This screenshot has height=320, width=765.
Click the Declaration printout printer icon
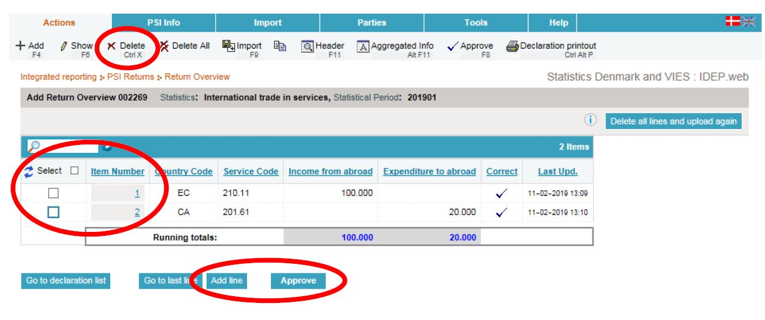click(512, 47)
